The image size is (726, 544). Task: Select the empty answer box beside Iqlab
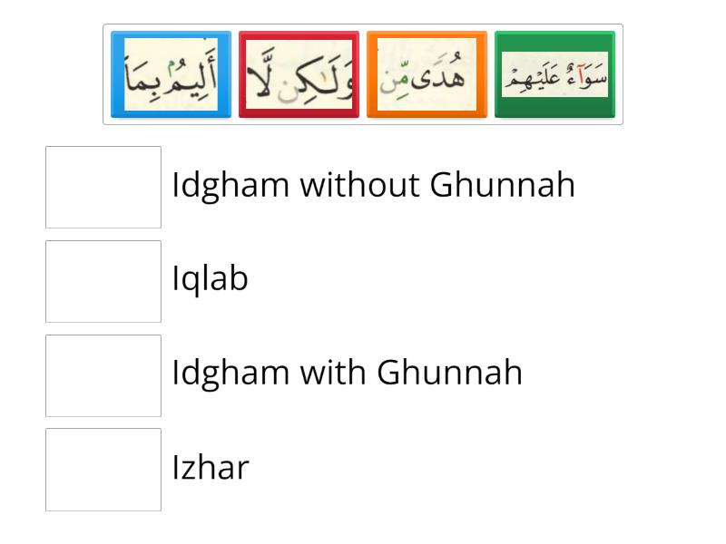click(103, 281)
